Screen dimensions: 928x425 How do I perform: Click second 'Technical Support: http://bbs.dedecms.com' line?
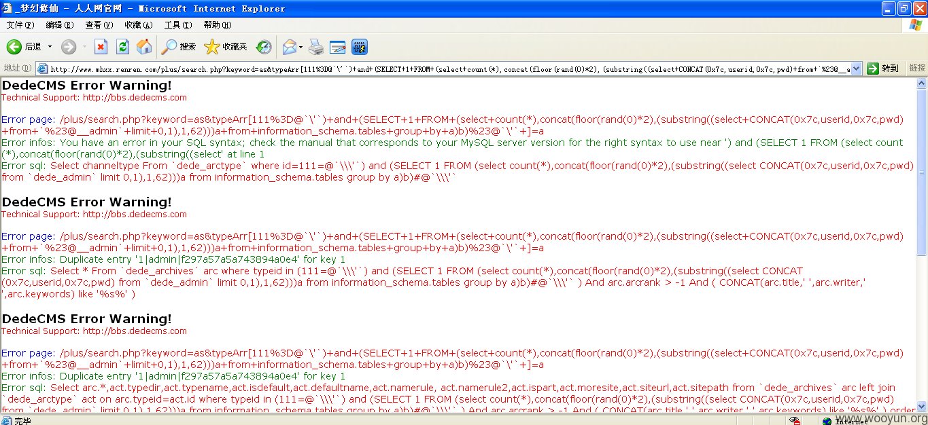[x=94, y=214]
